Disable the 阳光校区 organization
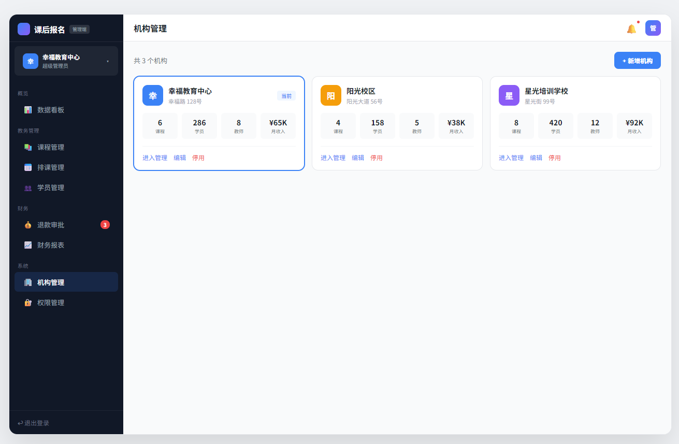 [377, 158]
